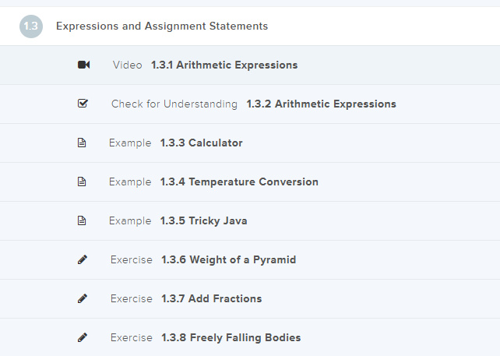
Task: Open the 1.3.3 Calculator example
Action: click(201, 143)
